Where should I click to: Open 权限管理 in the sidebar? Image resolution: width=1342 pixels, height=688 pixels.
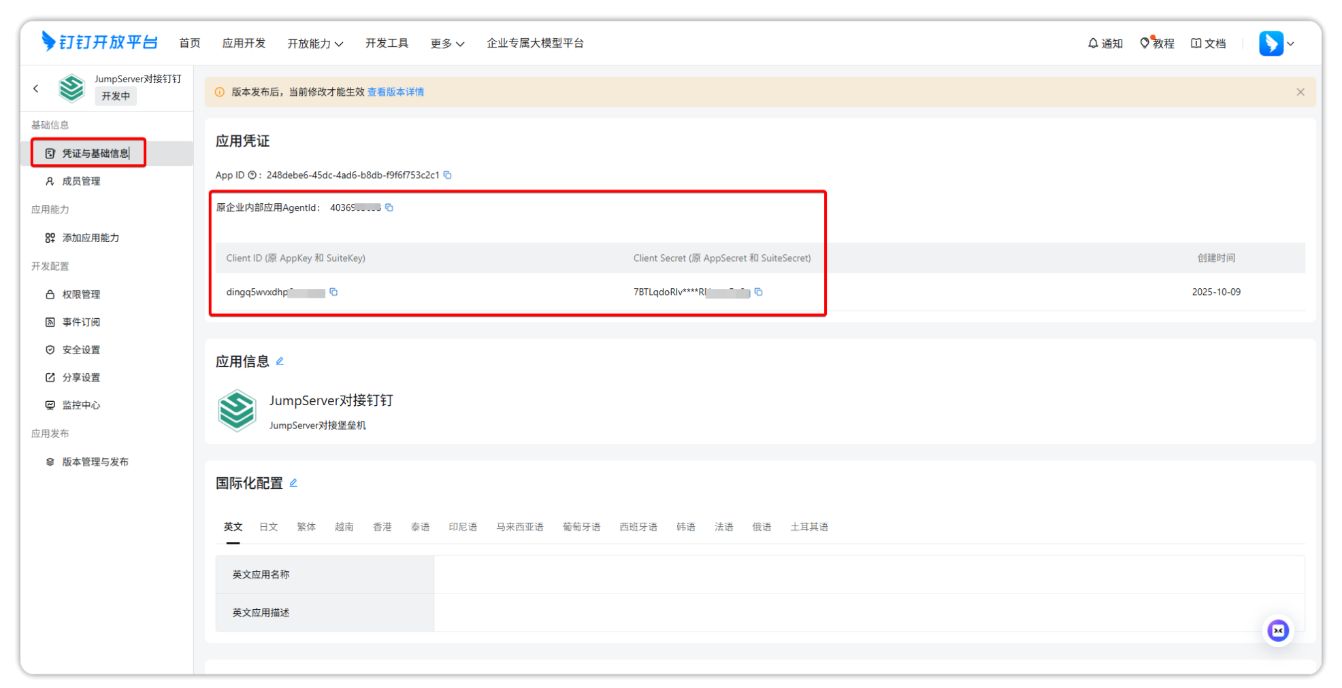click(81, 294)
